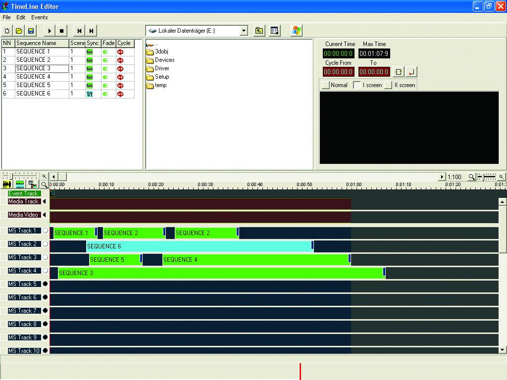This screenshot has height=380, width=507.
Task: Open the Driver folder
Action: tap(158, 68)
